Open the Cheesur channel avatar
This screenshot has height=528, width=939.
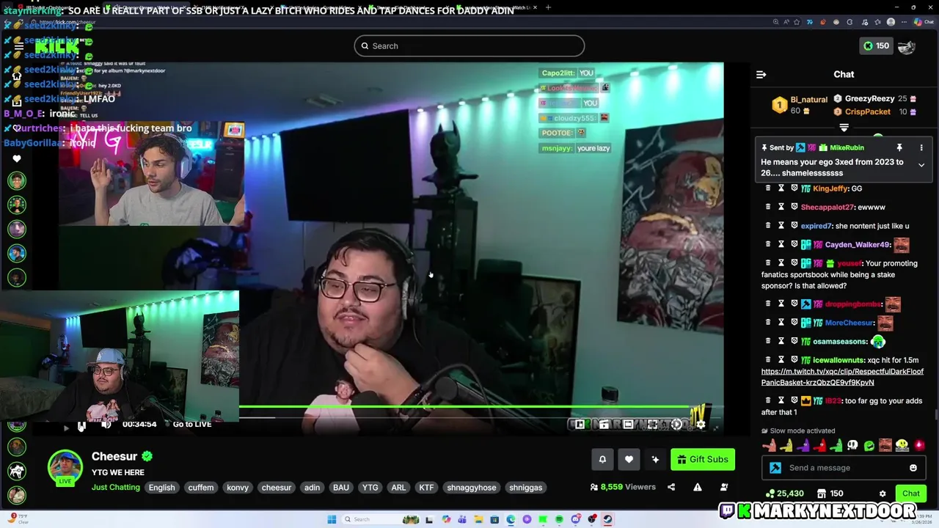[x=65, y=467]
